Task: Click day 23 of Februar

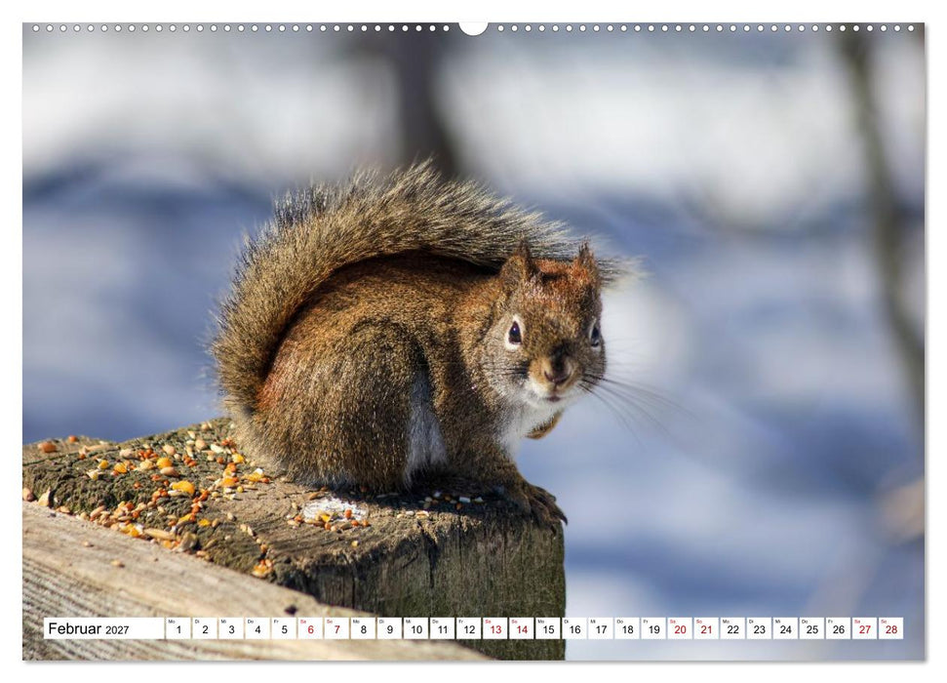Action: (759, 628)
